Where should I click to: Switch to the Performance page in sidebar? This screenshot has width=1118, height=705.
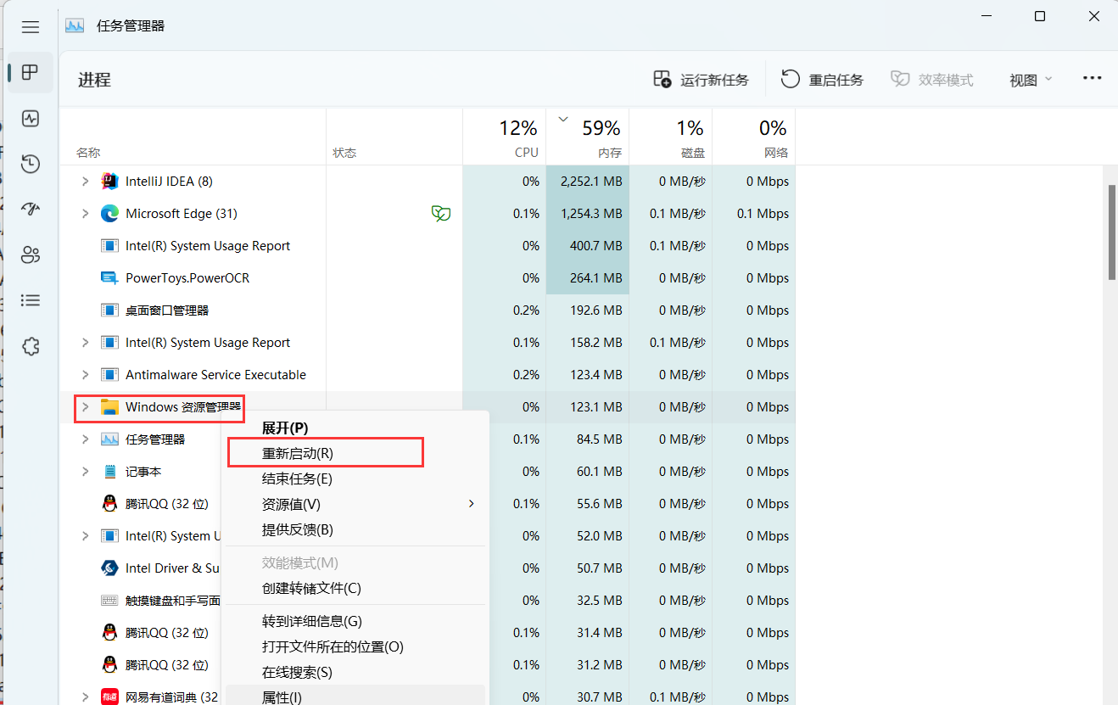pyautogui.click(x=31, y=119)
